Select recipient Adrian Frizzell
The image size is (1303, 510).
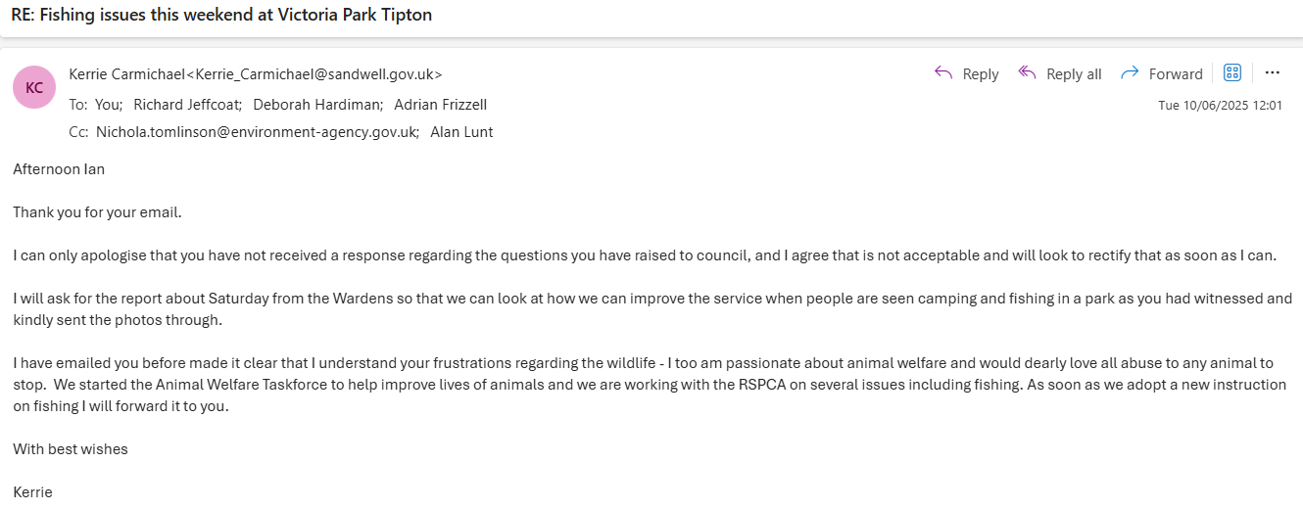click(440, 105)
